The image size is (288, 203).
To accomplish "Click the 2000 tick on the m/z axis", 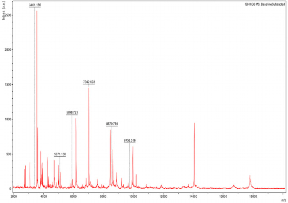I will (14, 196).
